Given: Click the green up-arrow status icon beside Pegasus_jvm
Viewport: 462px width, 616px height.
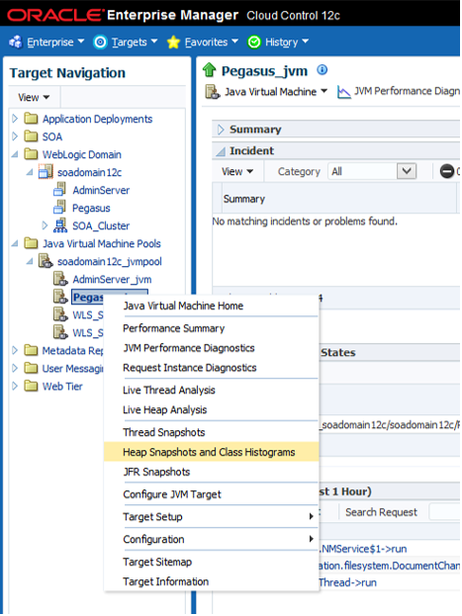Looking at the screenshot, I should pos(209,70).
